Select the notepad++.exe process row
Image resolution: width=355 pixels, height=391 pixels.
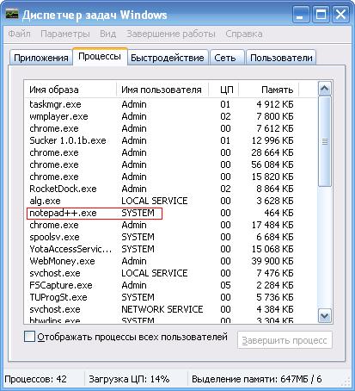coord(170,213)
